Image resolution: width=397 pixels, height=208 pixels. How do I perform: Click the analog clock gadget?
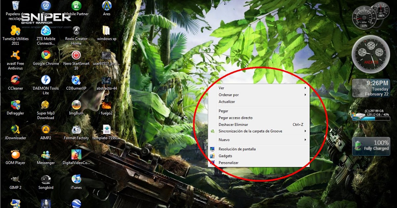click(371, 54)
